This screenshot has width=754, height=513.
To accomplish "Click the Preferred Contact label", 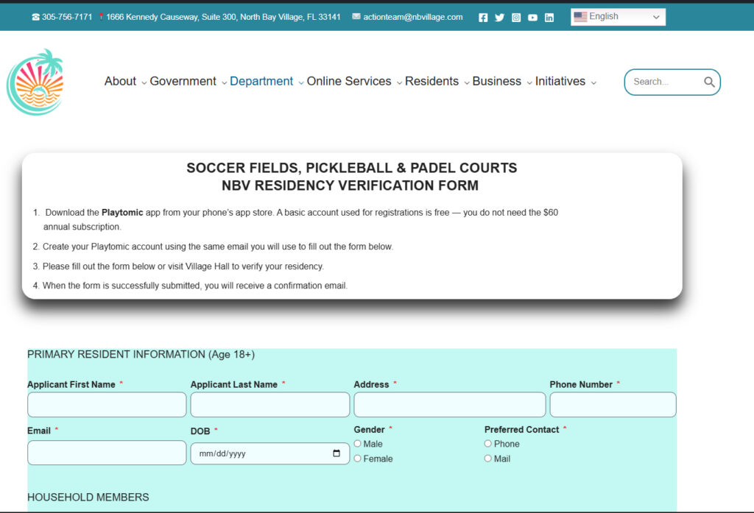I will pos(521,429).
